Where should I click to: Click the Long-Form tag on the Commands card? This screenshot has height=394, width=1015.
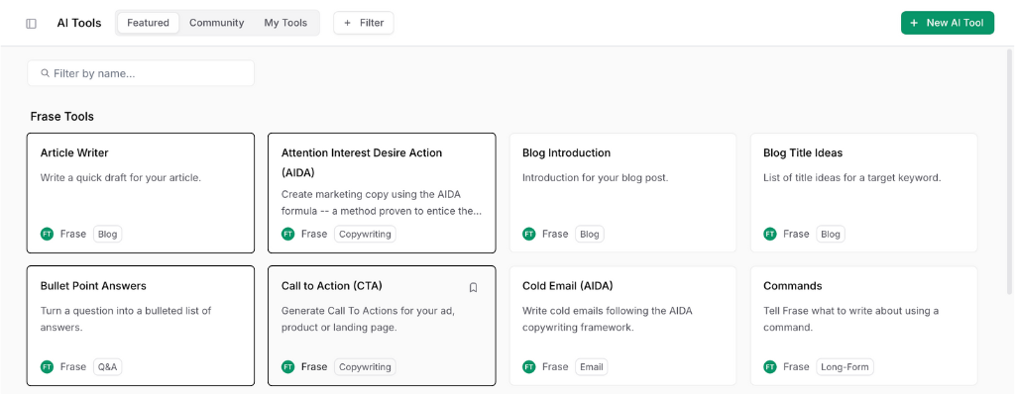(x=845, y=367)
